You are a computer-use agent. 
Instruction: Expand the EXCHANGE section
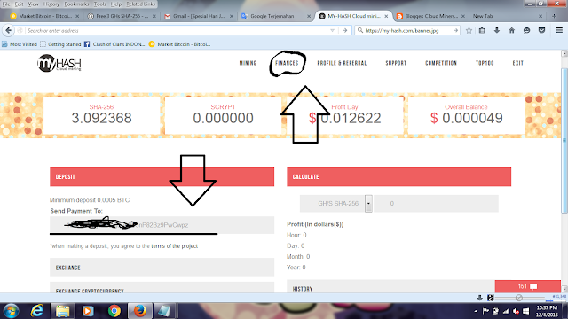[x=162, y=268]
